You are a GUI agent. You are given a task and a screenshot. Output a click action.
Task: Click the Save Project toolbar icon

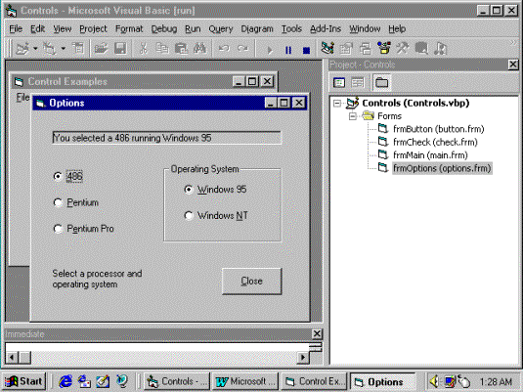point(120,49)
